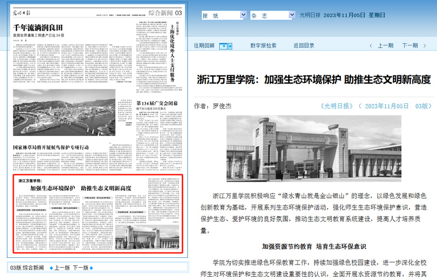Expand the 杂志 dropdown
This screenshot has width=437, height=277.
pos(292,15)
